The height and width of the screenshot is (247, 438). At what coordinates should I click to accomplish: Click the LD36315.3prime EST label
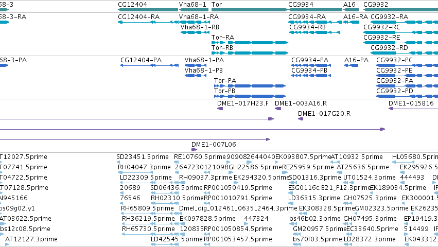314,198
